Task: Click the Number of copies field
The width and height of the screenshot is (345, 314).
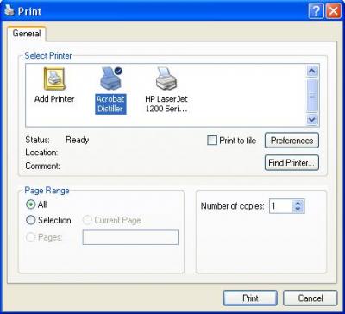Action: pyautogui.click(x=281, y=206)
